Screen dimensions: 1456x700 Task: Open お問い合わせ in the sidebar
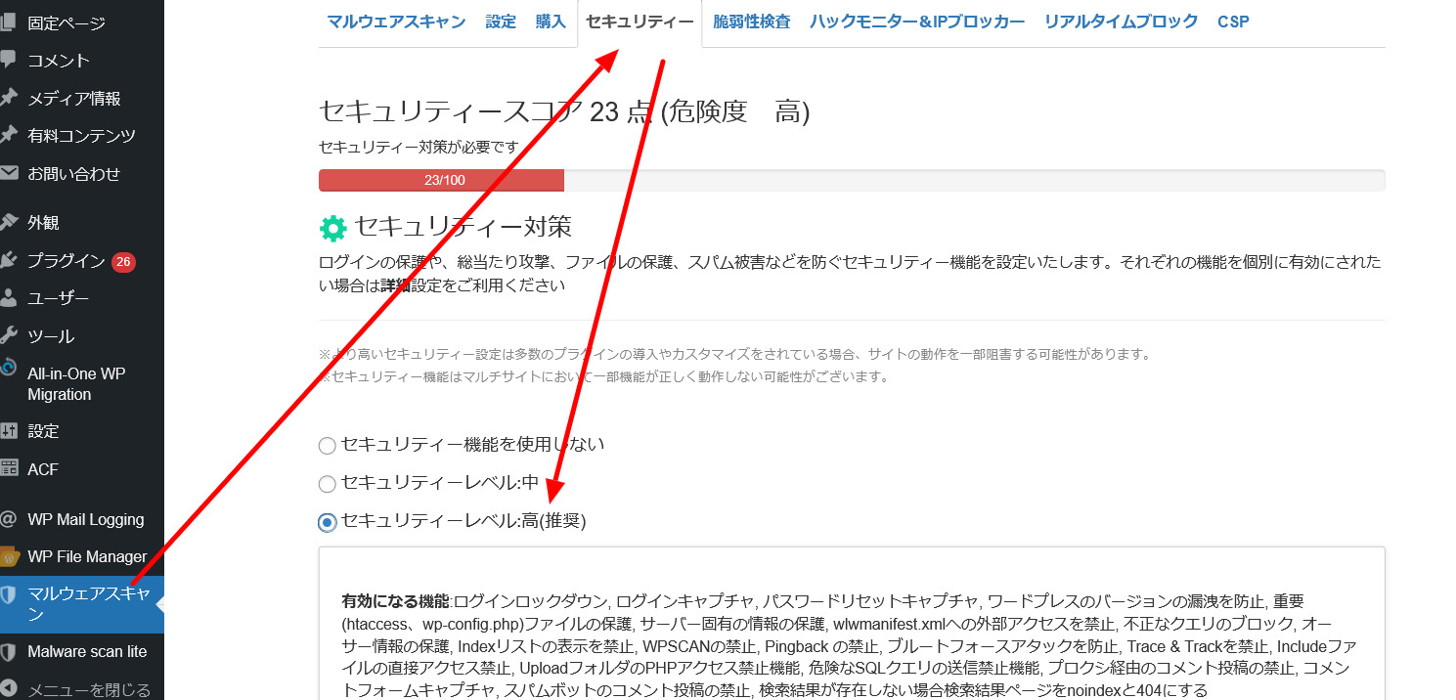coord(73,174)
